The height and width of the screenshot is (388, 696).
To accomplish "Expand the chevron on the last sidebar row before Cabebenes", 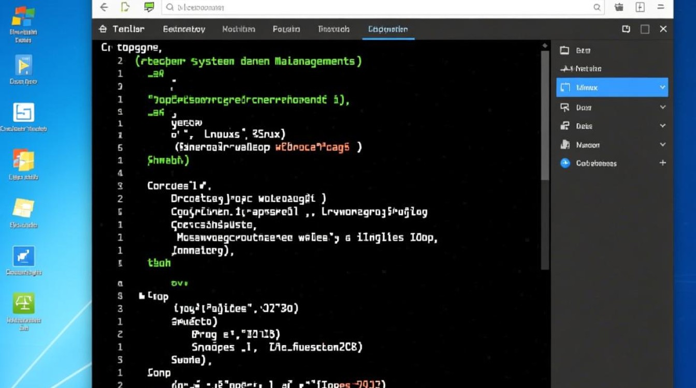I will pos(662,145).
